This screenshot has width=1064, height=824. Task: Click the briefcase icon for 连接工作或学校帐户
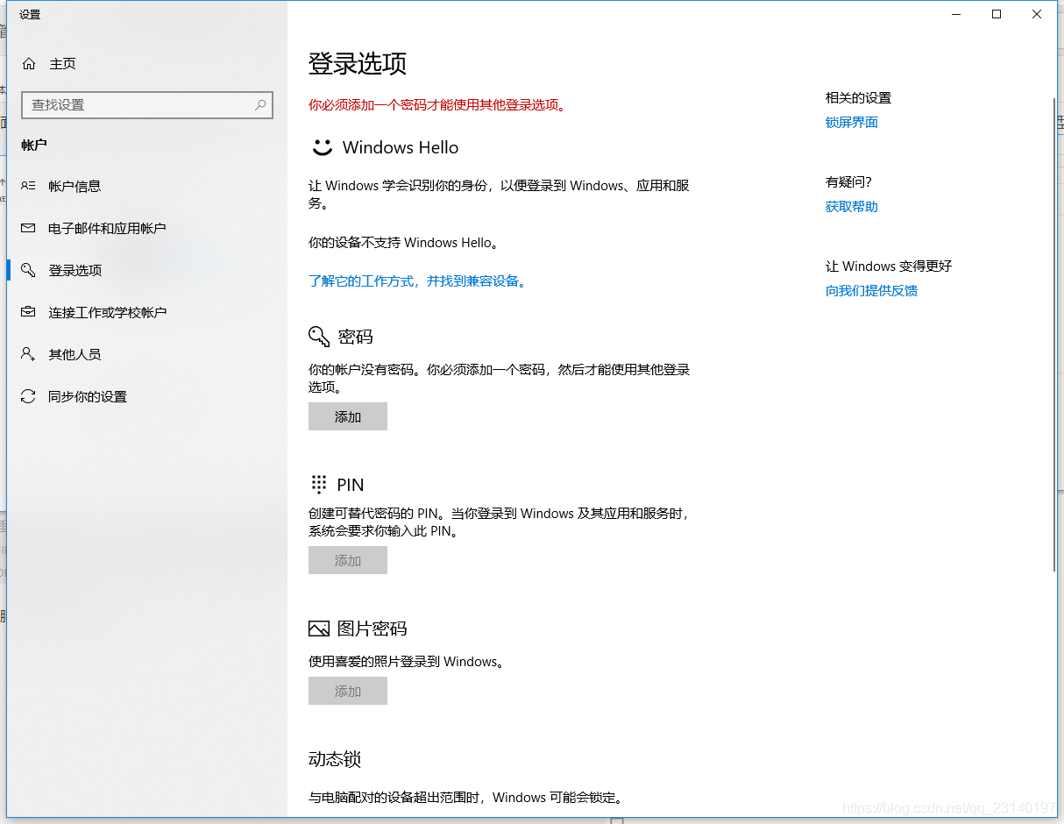point(29,312)
